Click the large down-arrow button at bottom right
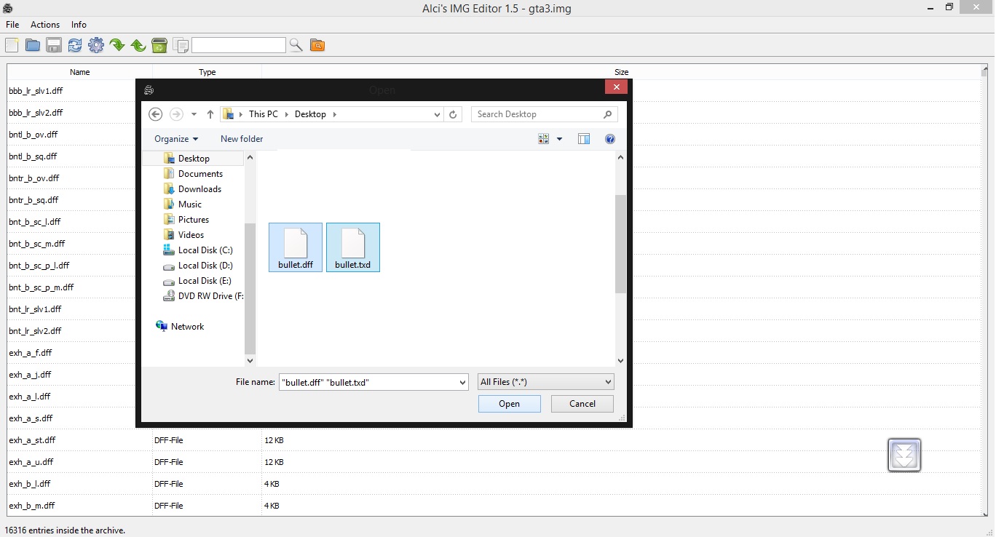Image resolution: width=996 pixels, height=537 pixels. [904, 455]
